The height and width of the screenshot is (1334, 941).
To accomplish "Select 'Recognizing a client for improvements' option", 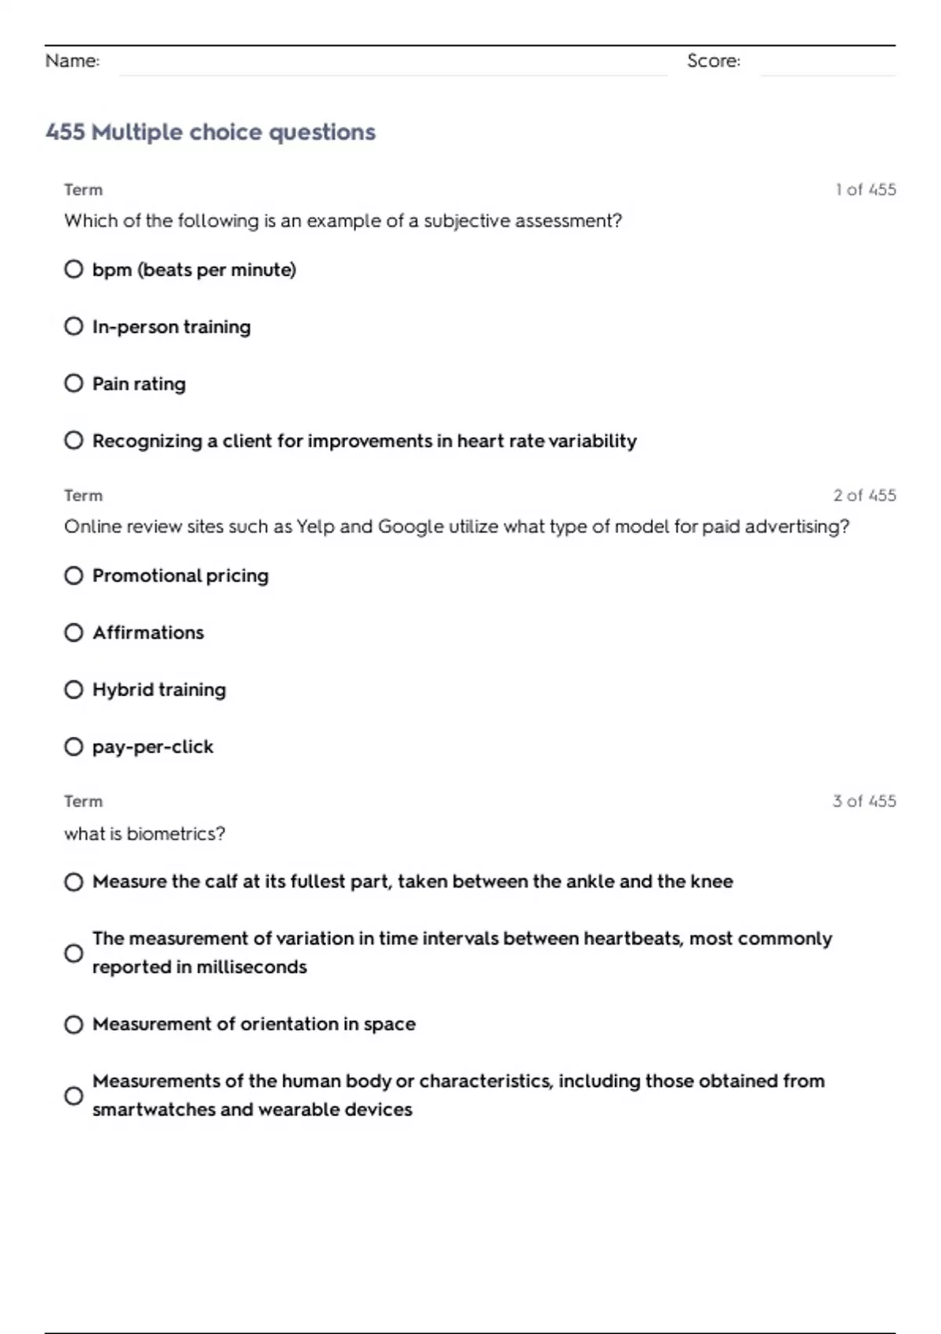I will click(x=74, y=440).
